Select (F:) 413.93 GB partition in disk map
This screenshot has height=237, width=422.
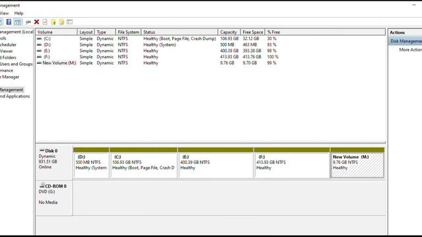pos(292,165)
